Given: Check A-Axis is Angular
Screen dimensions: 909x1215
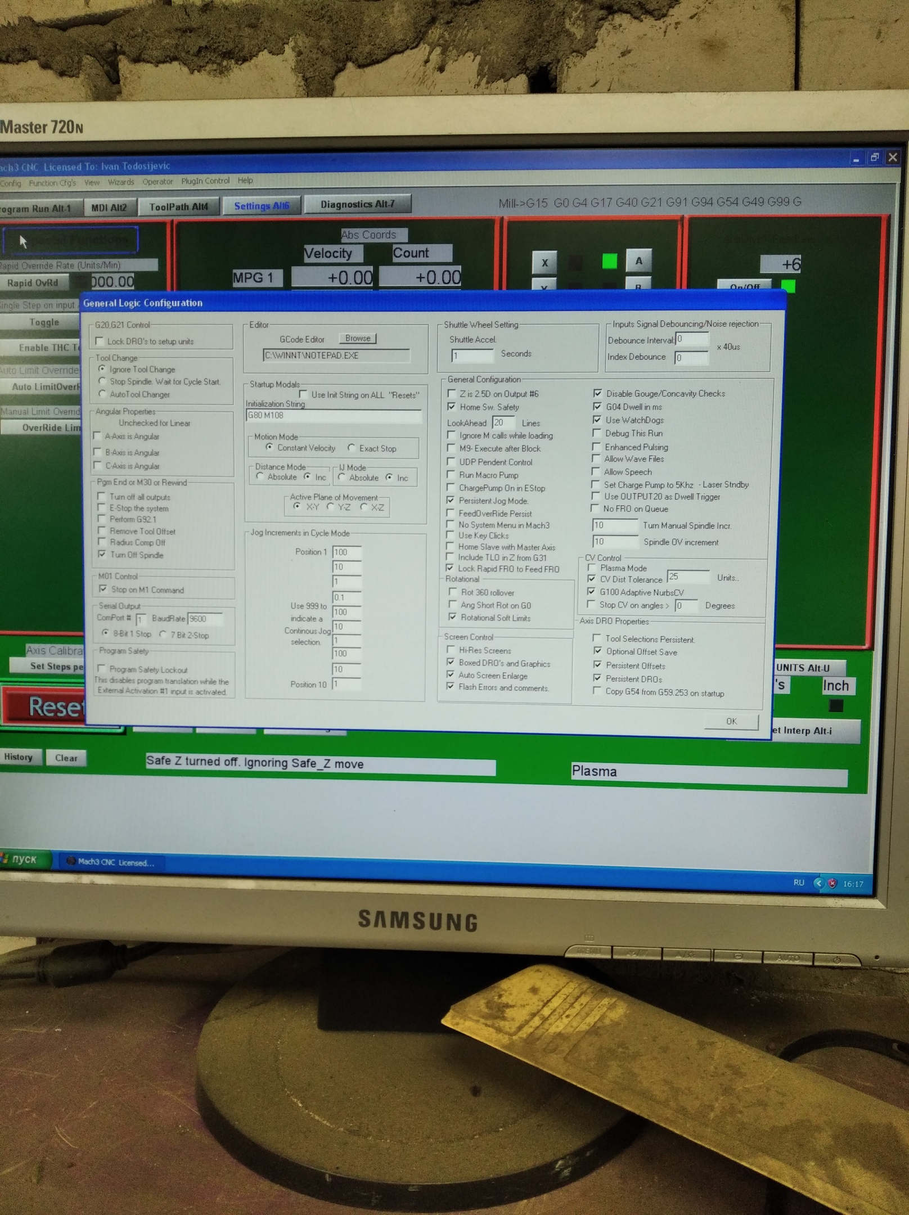Looking at the screenshot, I should click(x=97, y=436).
